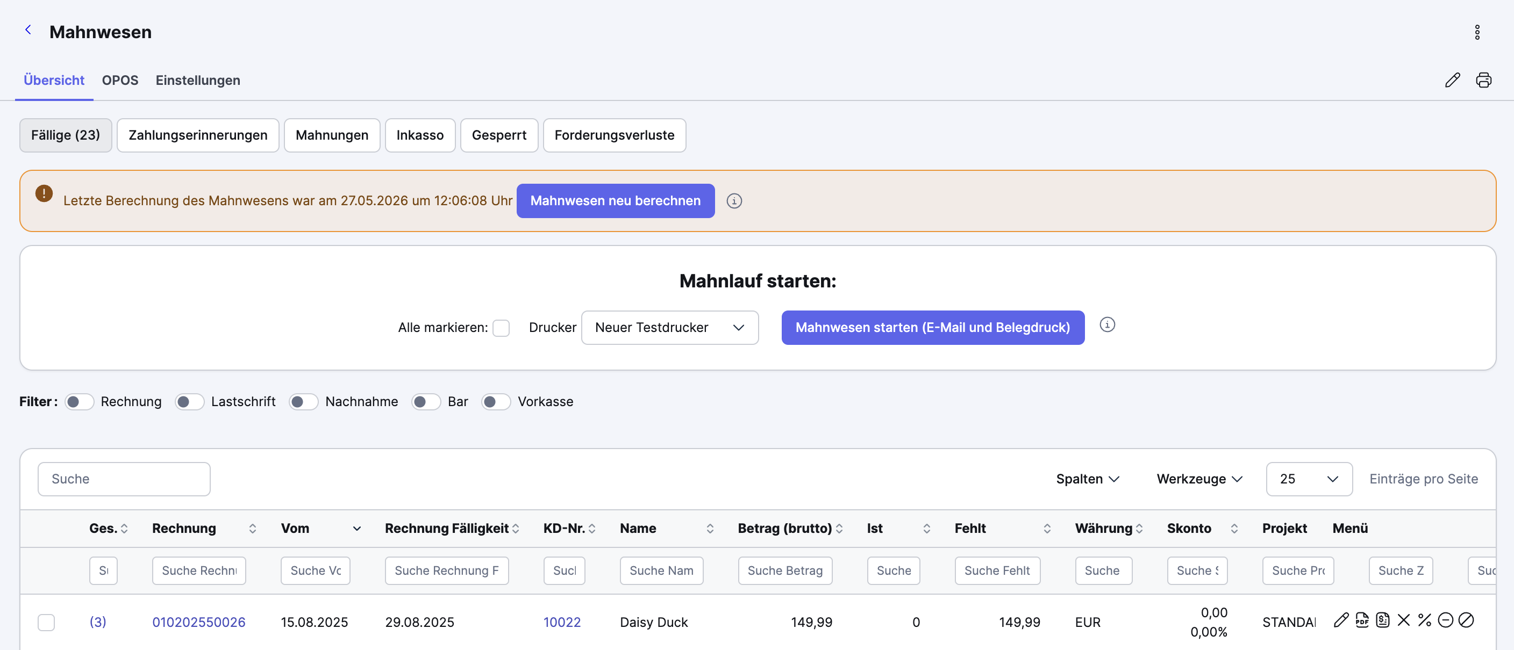The width and height of the screenshot is (1514, 650).
Task: Click the Suche Projekt filter field
Action: [1298, 570]
